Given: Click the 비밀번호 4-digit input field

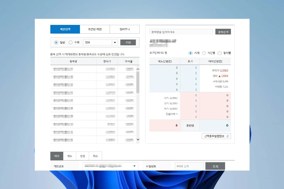Looking at the screenshot, I should pos(189,166).
